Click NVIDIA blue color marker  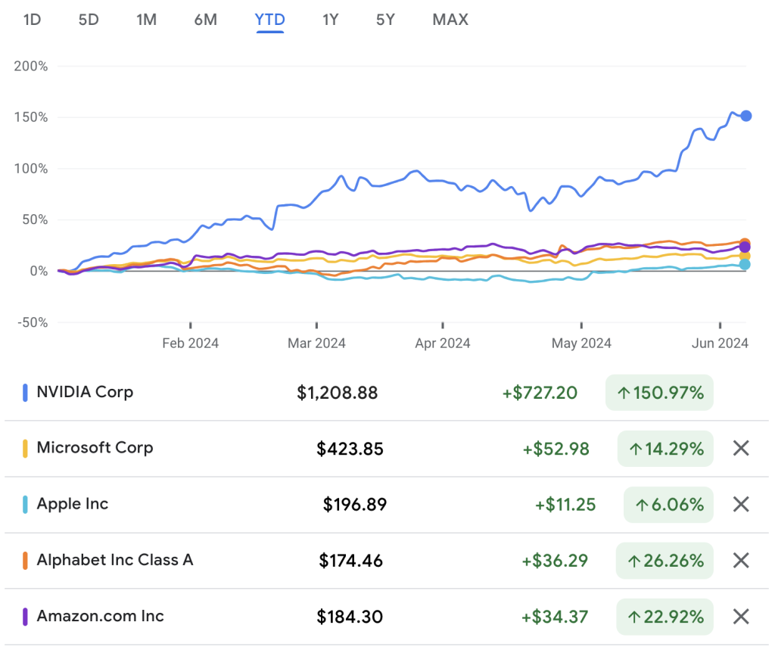[25, 393]
